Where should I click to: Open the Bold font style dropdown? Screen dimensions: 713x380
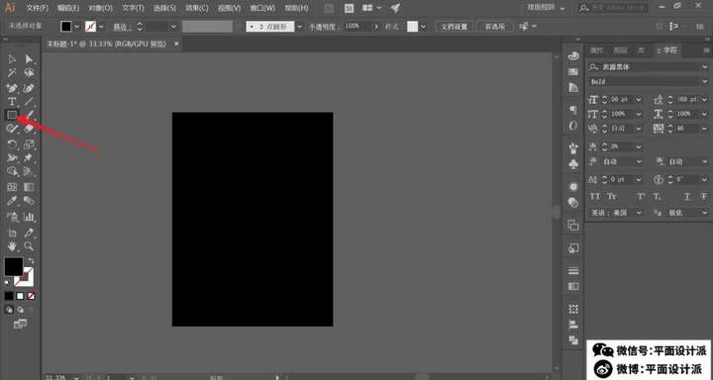coord(704,82)
